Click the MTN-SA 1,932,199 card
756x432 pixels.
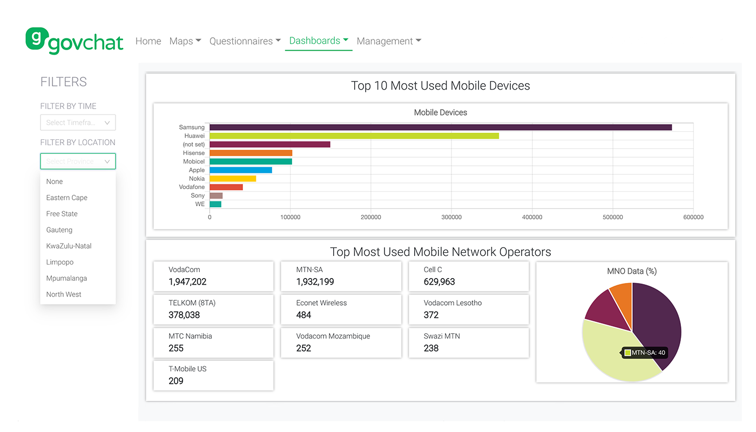[341, 276]
